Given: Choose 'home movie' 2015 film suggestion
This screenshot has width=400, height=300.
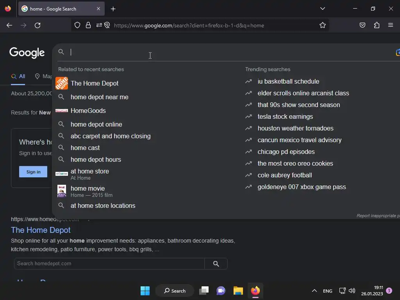Looking at the screenshot, I should click(91, 191).
